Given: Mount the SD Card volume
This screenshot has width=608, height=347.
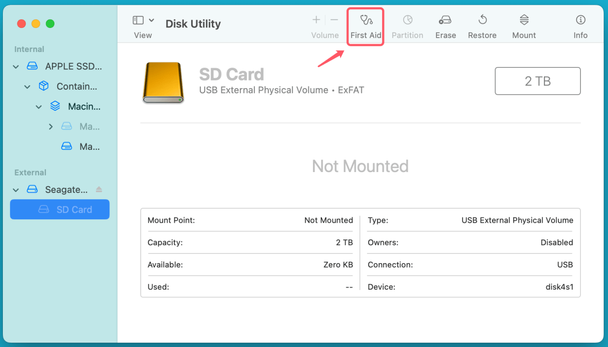Looking at the screenshot, I should pos(523,23).
